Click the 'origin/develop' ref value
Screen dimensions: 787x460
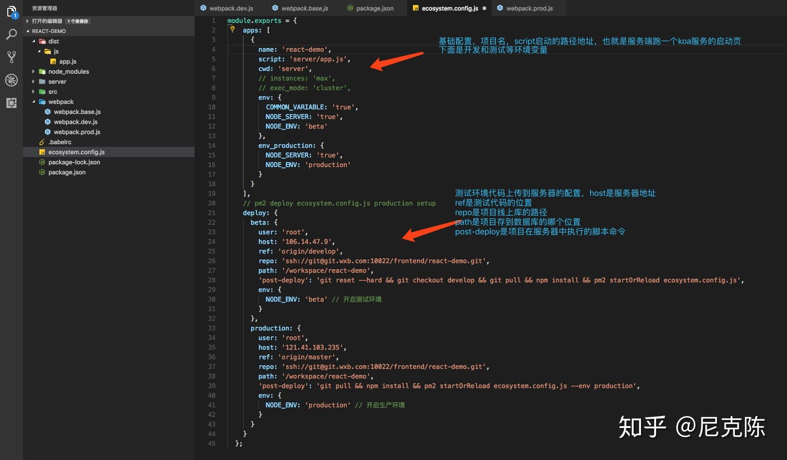click(309, 251)
